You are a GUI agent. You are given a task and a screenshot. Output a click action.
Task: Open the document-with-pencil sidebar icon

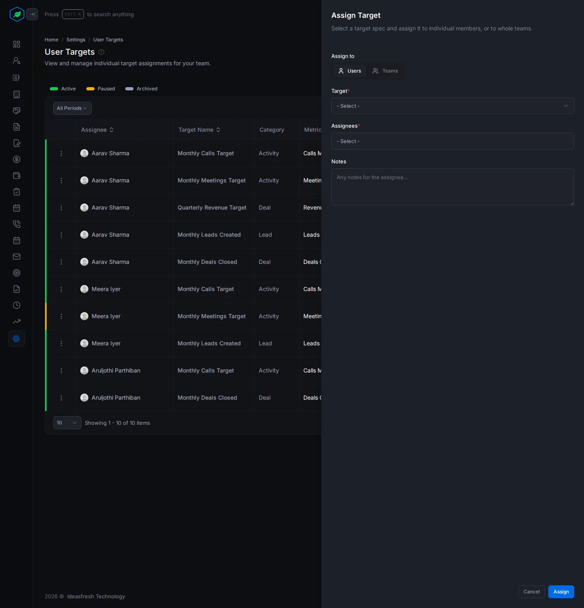17,143
